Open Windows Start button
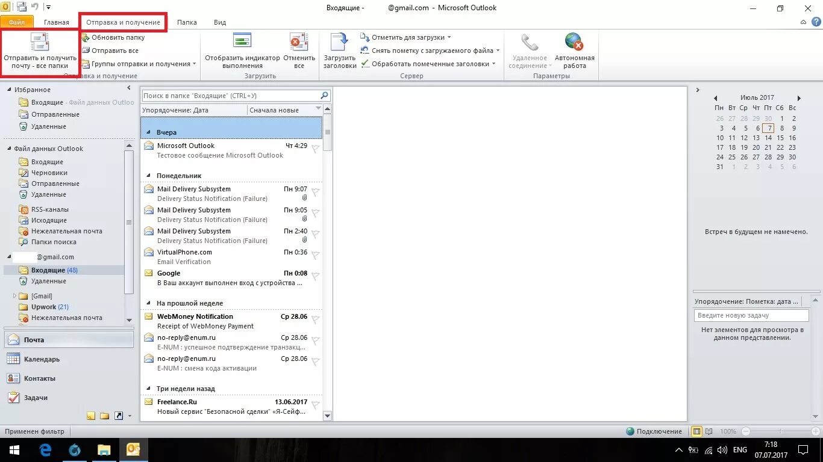Viewport: 823px width, 462px height. pyautogui.click(x=14, y=450)
